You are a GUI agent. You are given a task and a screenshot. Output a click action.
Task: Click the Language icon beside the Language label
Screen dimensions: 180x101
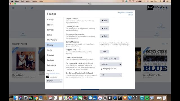(x=48, y=77)
